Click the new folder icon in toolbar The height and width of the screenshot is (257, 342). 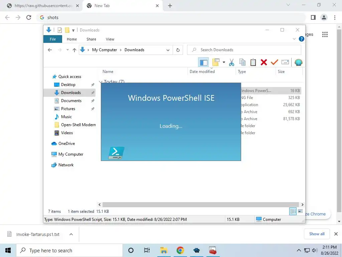(x=215, y=63)
